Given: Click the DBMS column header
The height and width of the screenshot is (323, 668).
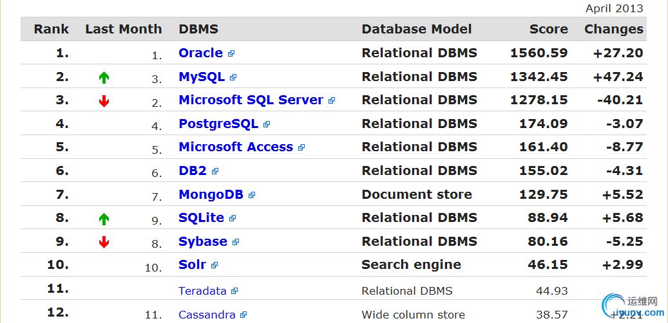Looking at the screenshot, I should click(198, 29).
